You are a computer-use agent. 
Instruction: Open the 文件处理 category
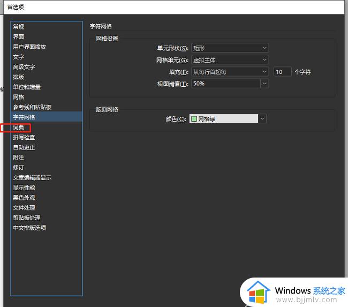point(47,208)
